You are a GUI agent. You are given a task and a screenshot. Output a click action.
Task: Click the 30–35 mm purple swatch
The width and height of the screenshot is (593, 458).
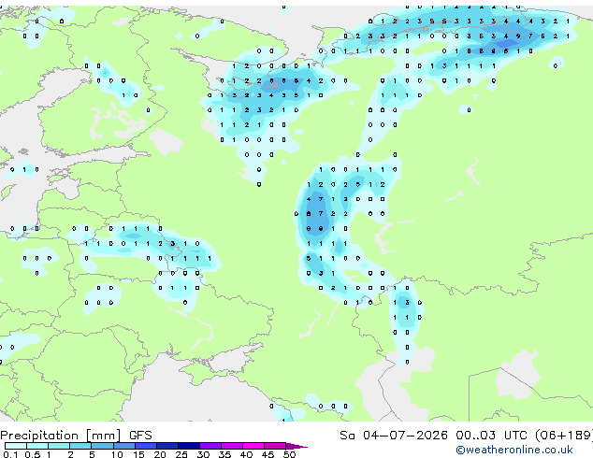[210, 446]
